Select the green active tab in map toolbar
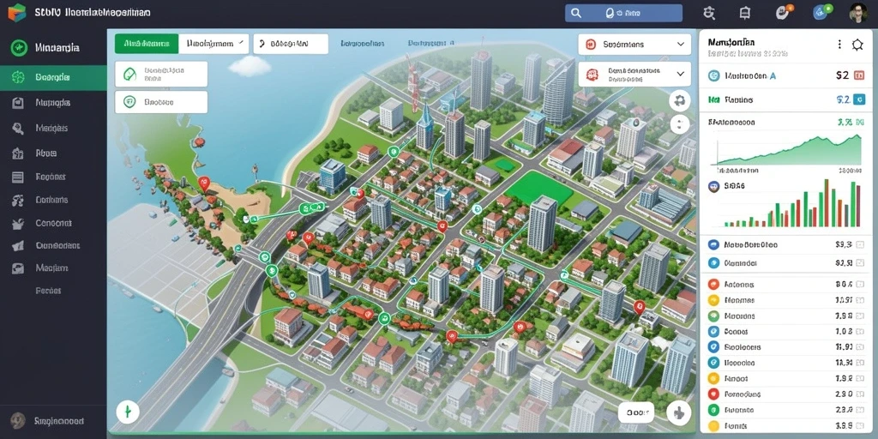 [147, 43]
